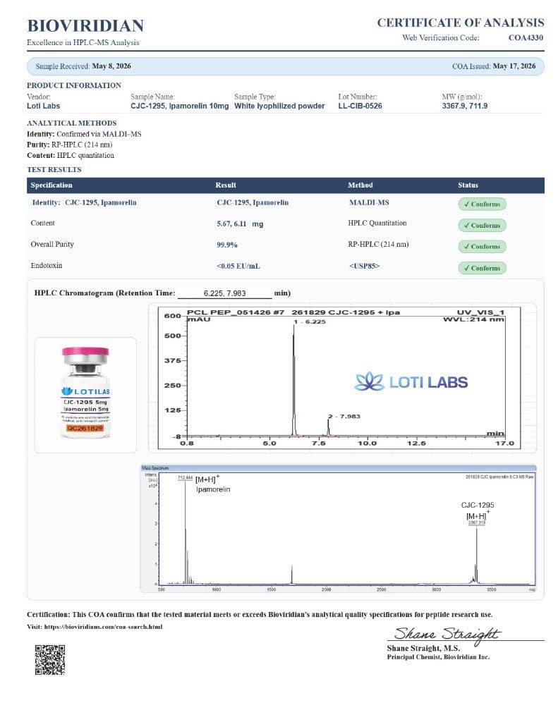Click Identity: Confirmed via MALDI-MS line
The image size is (558, 722).
click(x=84, y=134)
